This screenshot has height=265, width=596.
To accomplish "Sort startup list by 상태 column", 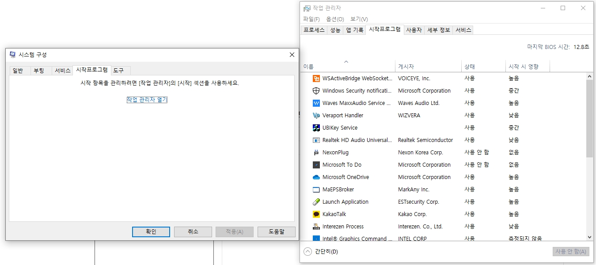I will 483,67.
